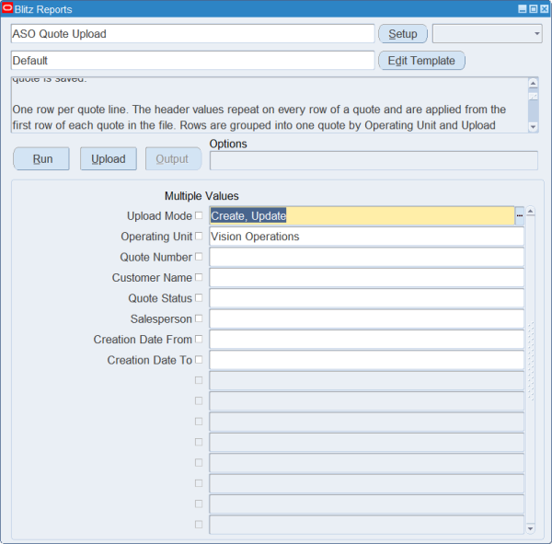
Task: Click the Salesperson input field
Action: coord(366,318)
